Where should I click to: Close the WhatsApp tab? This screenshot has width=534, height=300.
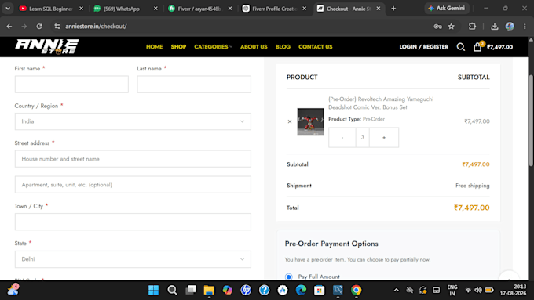click(155, 9)
